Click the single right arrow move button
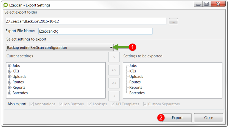 [114, 57]
